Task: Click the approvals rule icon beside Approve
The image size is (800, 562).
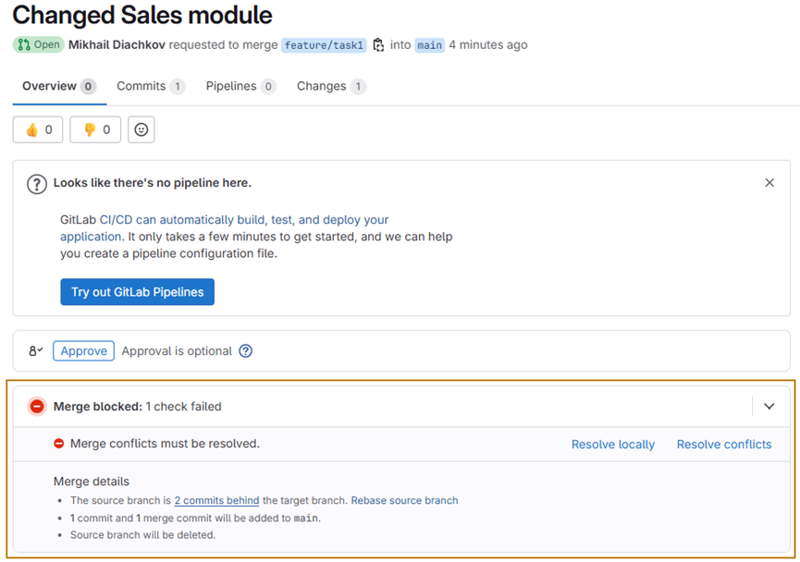Action: (x=35, y=351)
